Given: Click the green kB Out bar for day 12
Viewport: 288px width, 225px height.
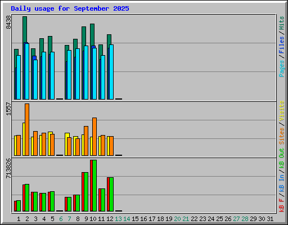Looking at the screenshot, I should pos(111,195).
